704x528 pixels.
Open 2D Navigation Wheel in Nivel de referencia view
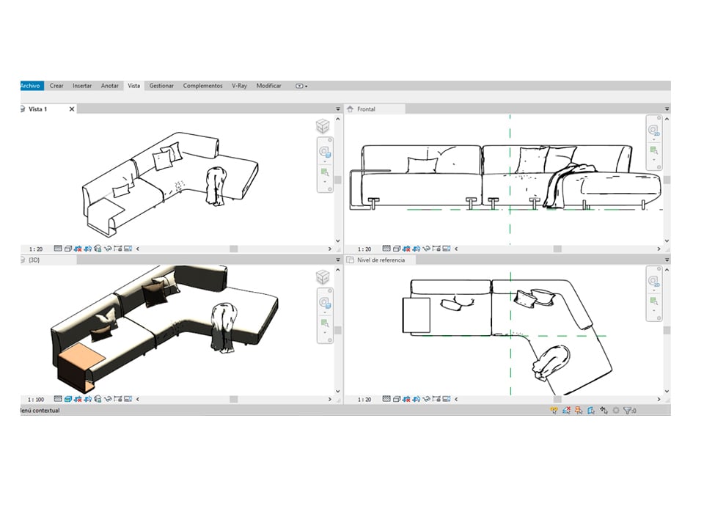[653, 282]
